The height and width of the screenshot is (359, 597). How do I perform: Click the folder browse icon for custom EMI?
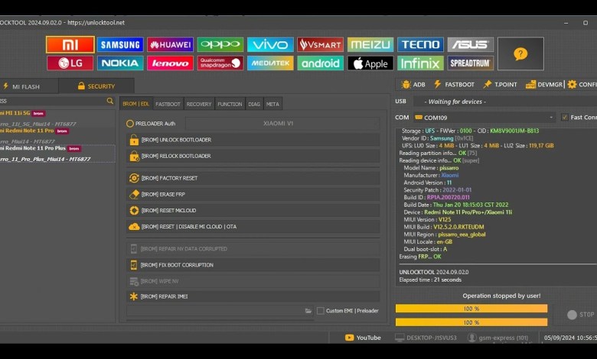click(x=308, y=311)
